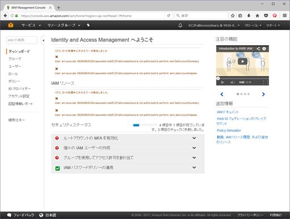Go to next featured item arrow

click(x=263, y=94)
